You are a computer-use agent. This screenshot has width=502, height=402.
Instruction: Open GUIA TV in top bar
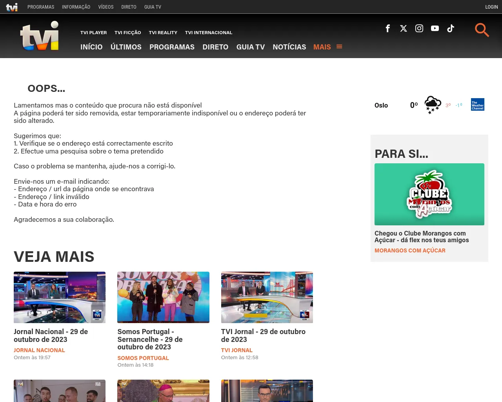(x=153, y=7)
